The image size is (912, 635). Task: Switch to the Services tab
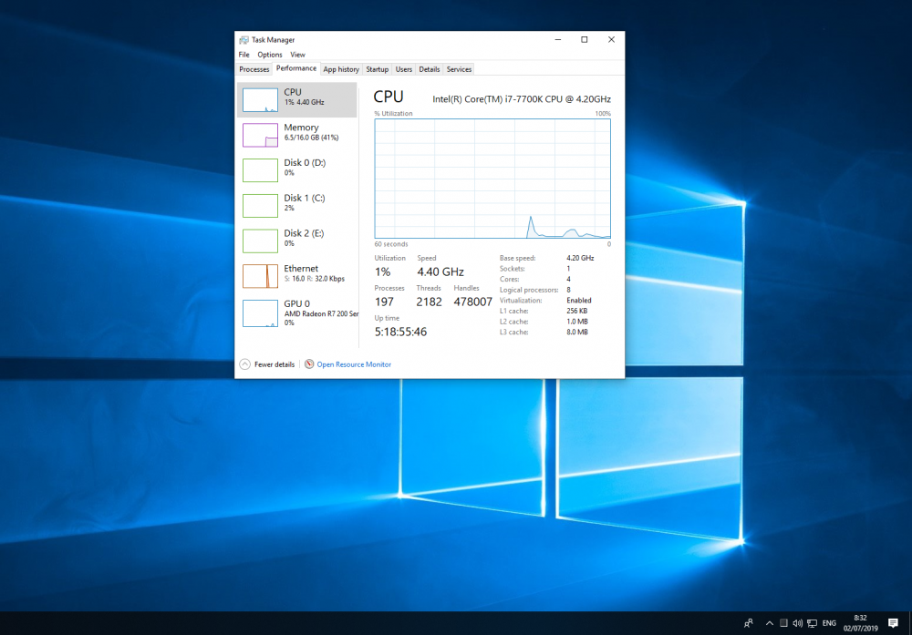(459, 69)
